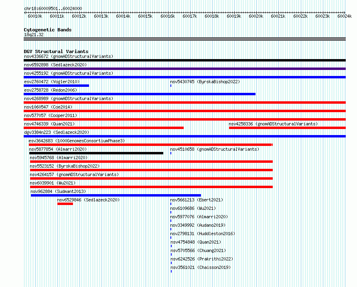Viewport: 357px width, 287px height.
Task: Click the gray 18q21.32 cytogenetic band
Action: tap(185, 39)
